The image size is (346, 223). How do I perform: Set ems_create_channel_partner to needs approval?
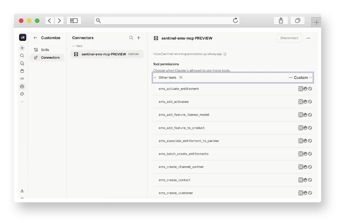[x=305, y=167]
